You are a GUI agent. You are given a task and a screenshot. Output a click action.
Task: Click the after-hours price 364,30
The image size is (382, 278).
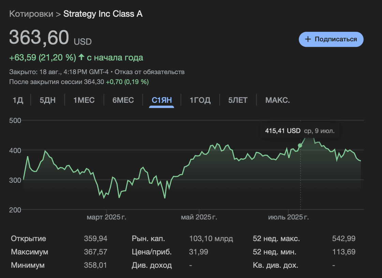tap(94, 82)
